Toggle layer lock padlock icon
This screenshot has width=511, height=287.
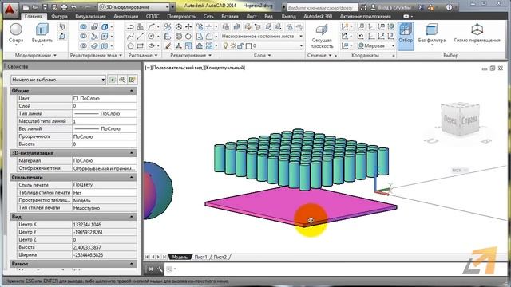(240, 46)
